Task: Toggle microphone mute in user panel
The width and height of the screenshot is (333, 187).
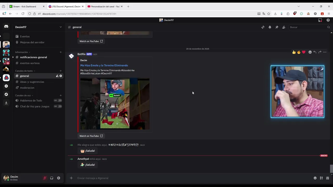Action: (x=45, y=178)
